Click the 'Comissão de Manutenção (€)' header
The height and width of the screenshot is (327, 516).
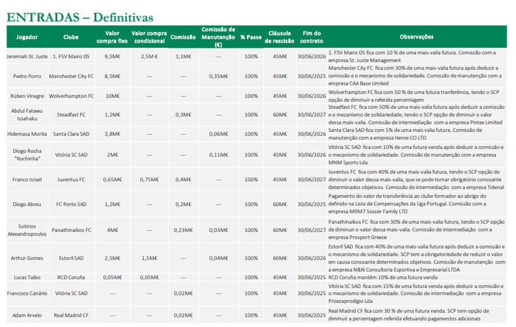tap(218, 37)
